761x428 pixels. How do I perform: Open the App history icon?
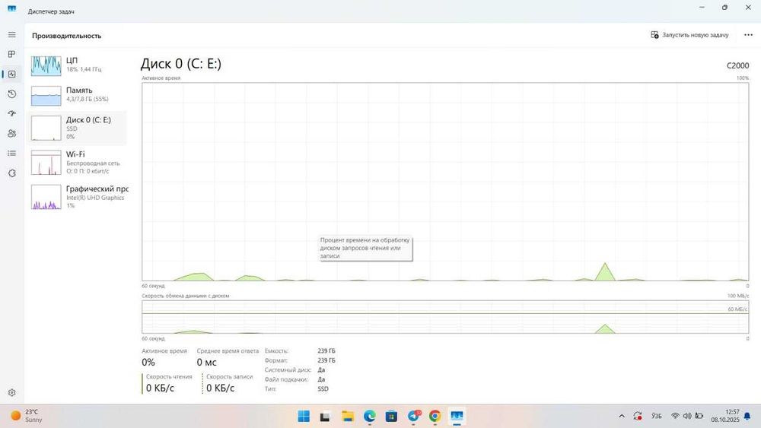pos(11,94)
